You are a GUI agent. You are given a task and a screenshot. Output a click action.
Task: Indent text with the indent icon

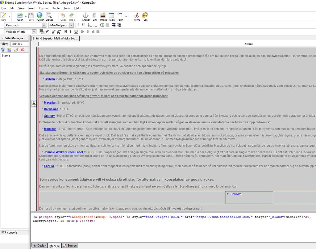(x=102, y=25)
